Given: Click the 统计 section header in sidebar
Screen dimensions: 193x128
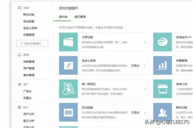Looking at the screenshot, I should [x=26, y=108].
